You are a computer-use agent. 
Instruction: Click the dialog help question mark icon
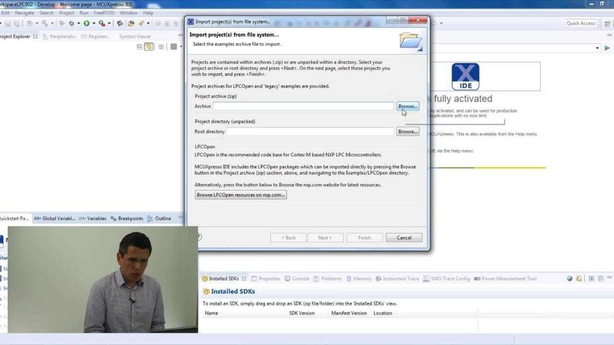point(199,237)
